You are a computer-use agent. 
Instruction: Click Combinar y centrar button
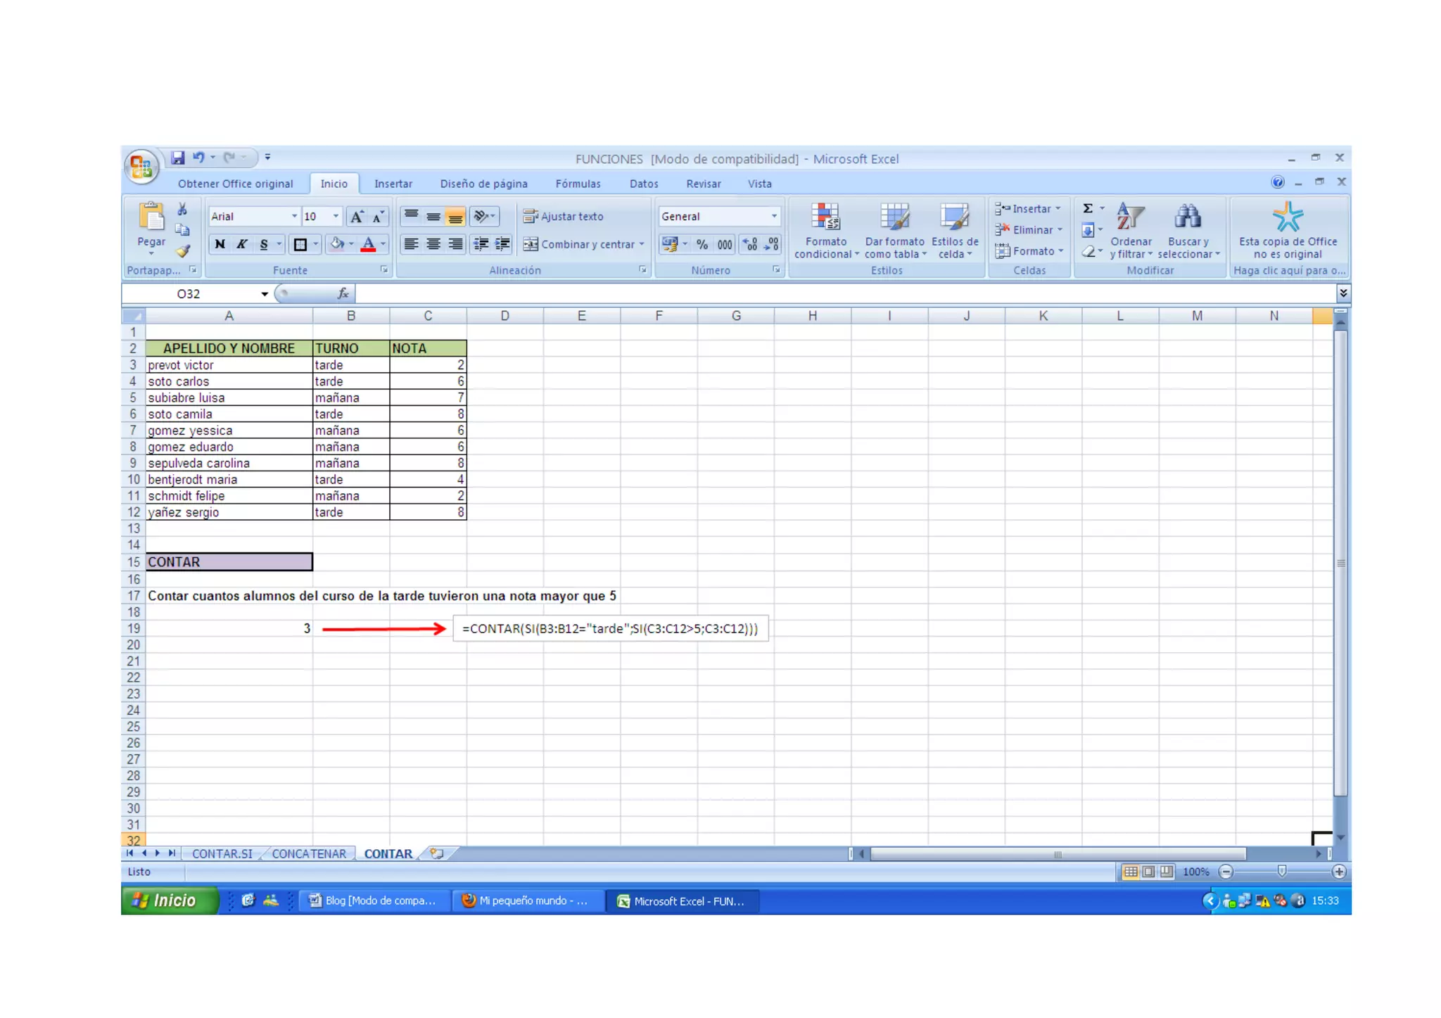click(x=580, y=244)
